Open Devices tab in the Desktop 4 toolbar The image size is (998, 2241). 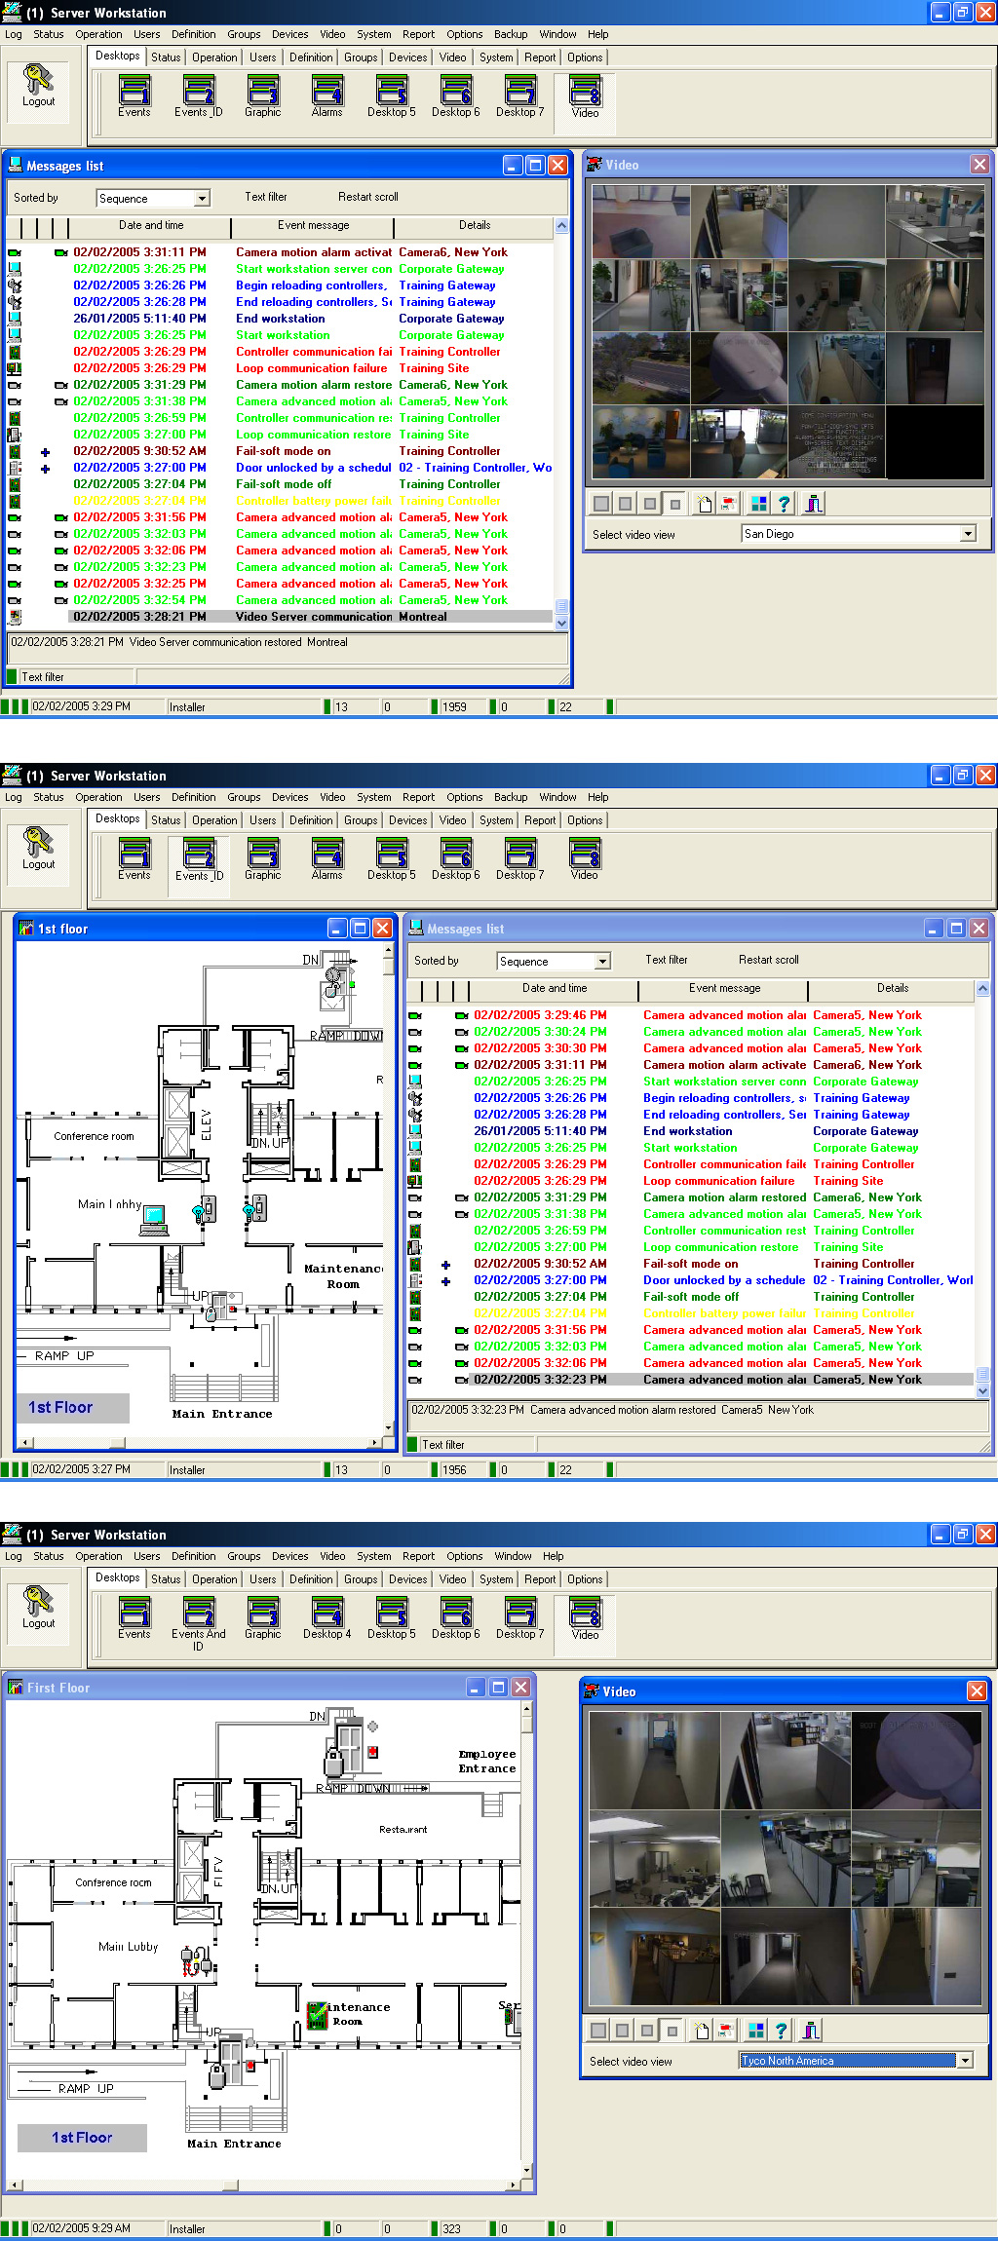point(407,1579)
